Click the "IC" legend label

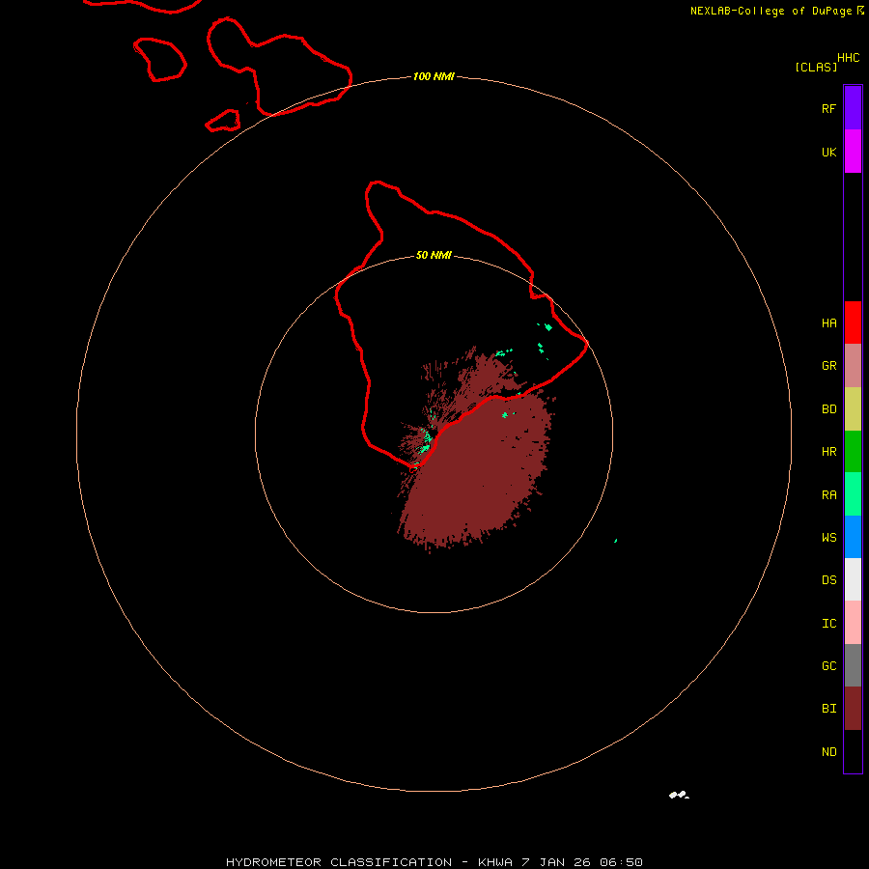pyautogui.click(x=828, y=624)
